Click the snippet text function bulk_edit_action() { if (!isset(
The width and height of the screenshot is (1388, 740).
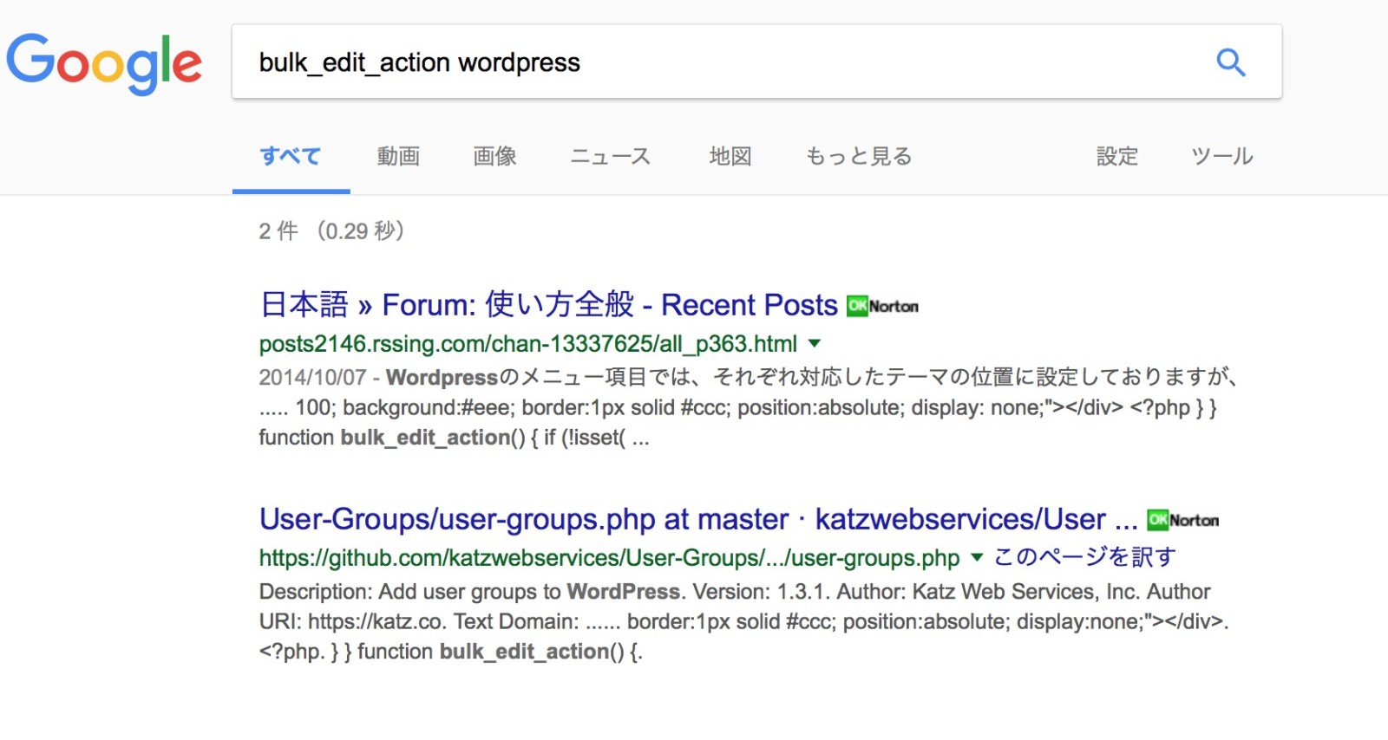click(454, 438)
